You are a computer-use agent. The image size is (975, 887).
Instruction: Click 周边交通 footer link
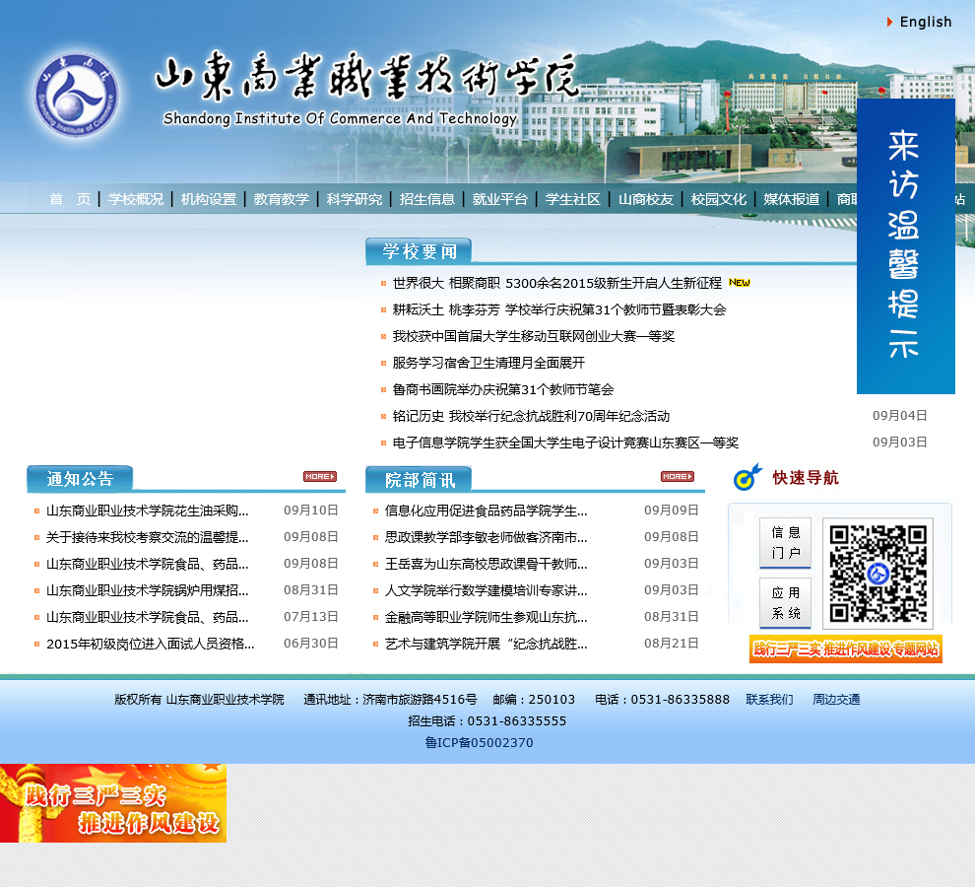[836, 700]
